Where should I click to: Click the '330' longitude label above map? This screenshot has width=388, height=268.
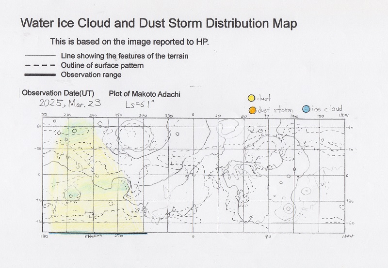point(169,116)
